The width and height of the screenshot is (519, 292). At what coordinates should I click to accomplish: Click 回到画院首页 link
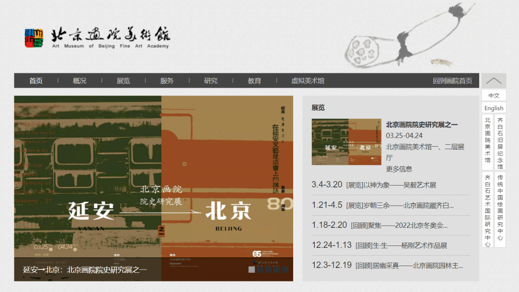click(x=452, y=81)
